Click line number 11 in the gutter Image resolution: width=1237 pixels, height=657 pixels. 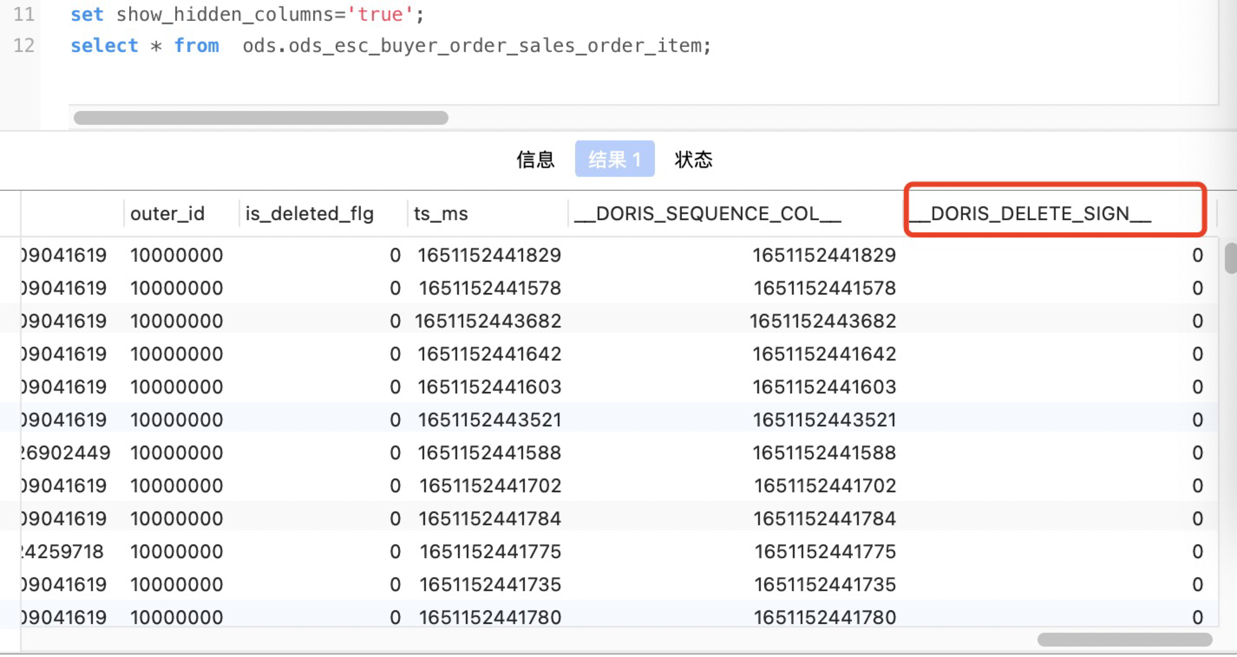click(23, 14)
